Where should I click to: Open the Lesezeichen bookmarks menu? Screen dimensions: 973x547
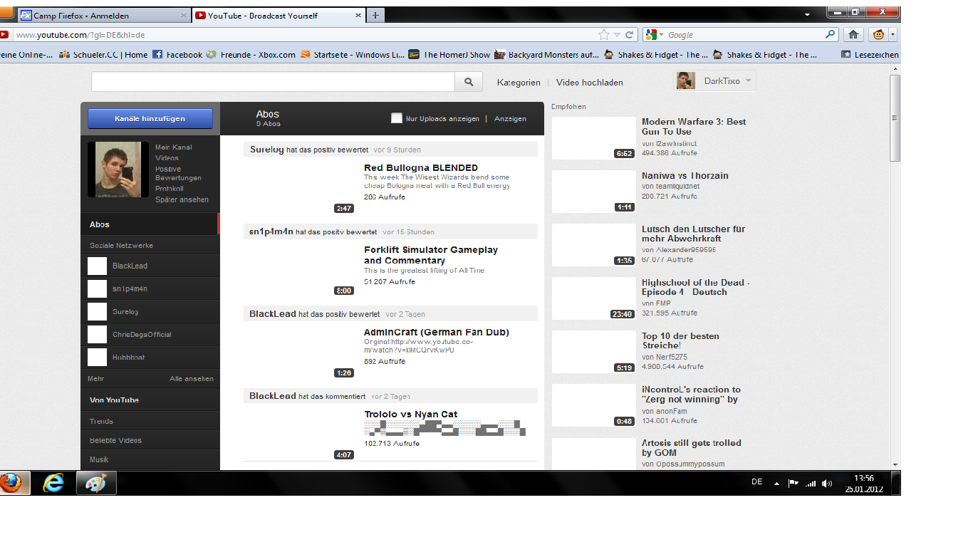point(870,54)
